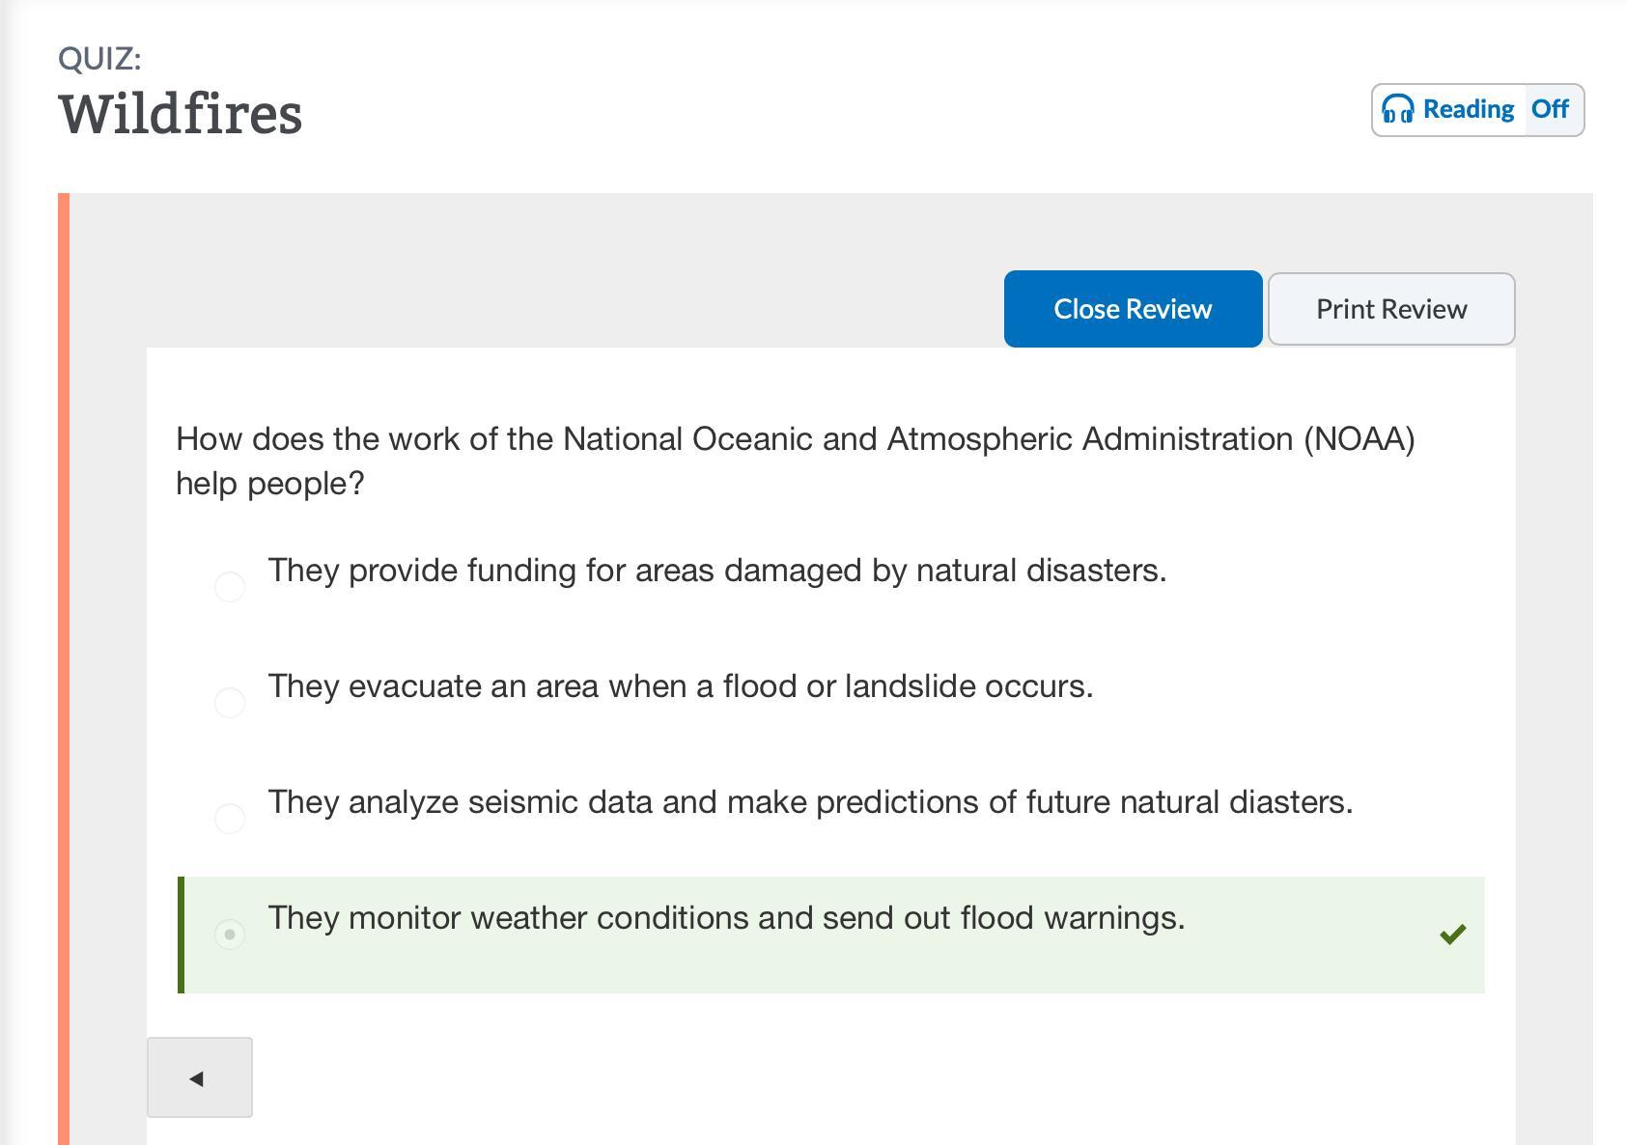Select radio button for monitor weather conditions answer
Viewport: 1626px width, 1145px height.
[230, 935]
